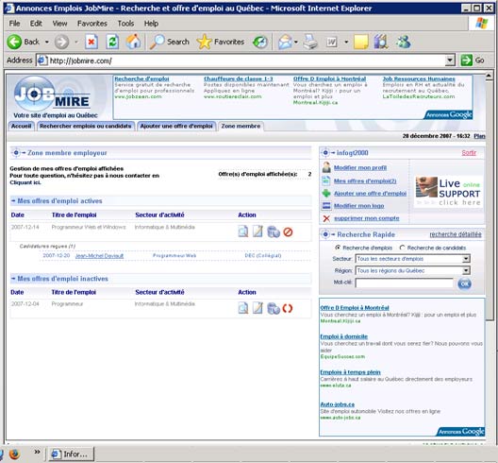Click the Mail envelope toolbar icon
This screenshot has height=463, width=498.
tap(285, 42)
